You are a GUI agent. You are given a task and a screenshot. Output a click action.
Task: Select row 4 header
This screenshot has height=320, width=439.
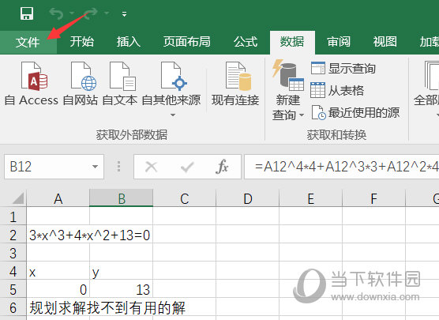pyautogui.click(x=13, y=271)
